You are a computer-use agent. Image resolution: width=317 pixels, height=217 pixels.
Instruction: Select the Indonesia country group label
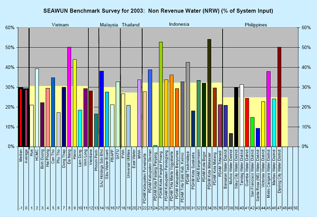click(179, 24)
